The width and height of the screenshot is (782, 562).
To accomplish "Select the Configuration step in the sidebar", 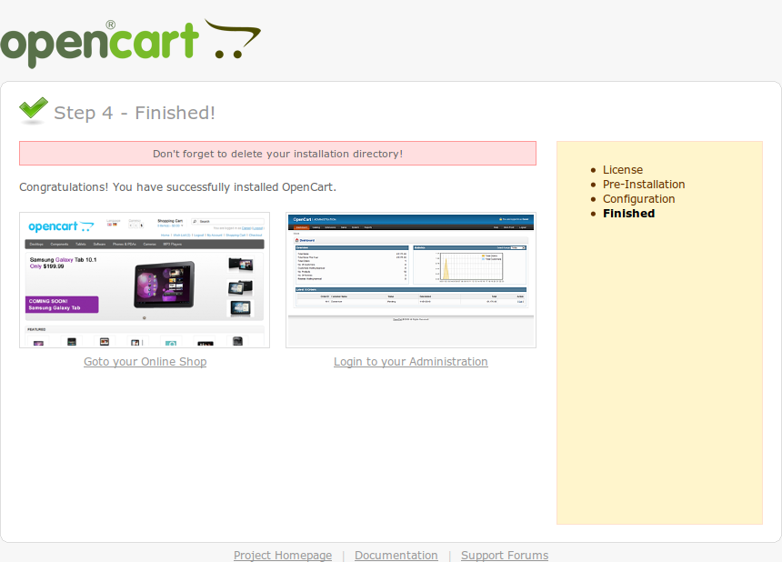I will coord(639,198).
